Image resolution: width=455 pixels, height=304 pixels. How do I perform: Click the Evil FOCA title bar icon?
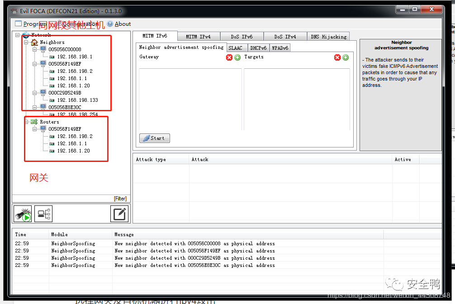14,11
